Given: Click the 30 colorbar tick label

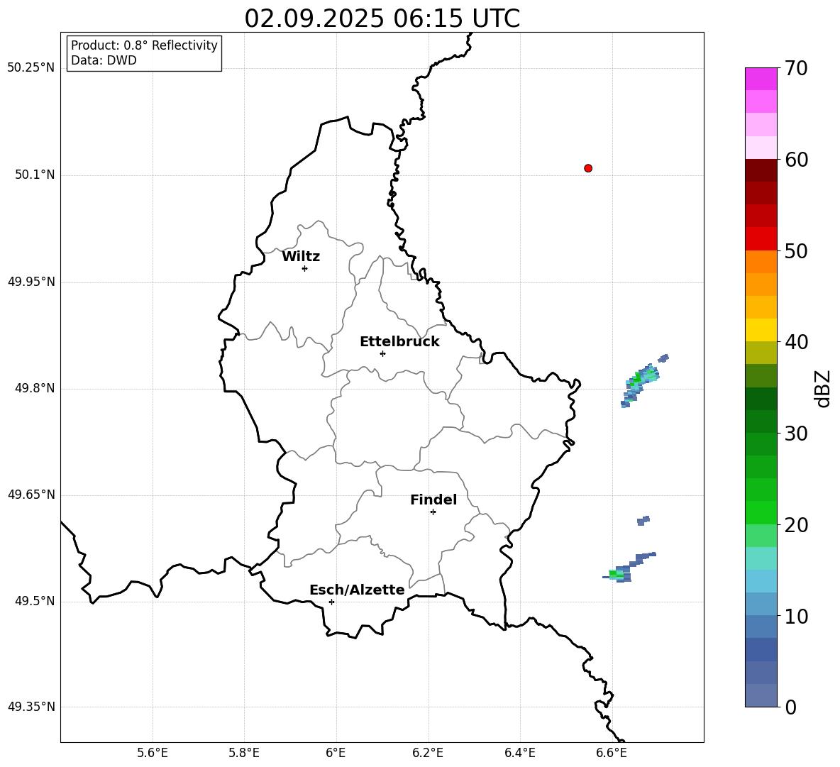Looking at the screenshot, I should tap(796, 434).
